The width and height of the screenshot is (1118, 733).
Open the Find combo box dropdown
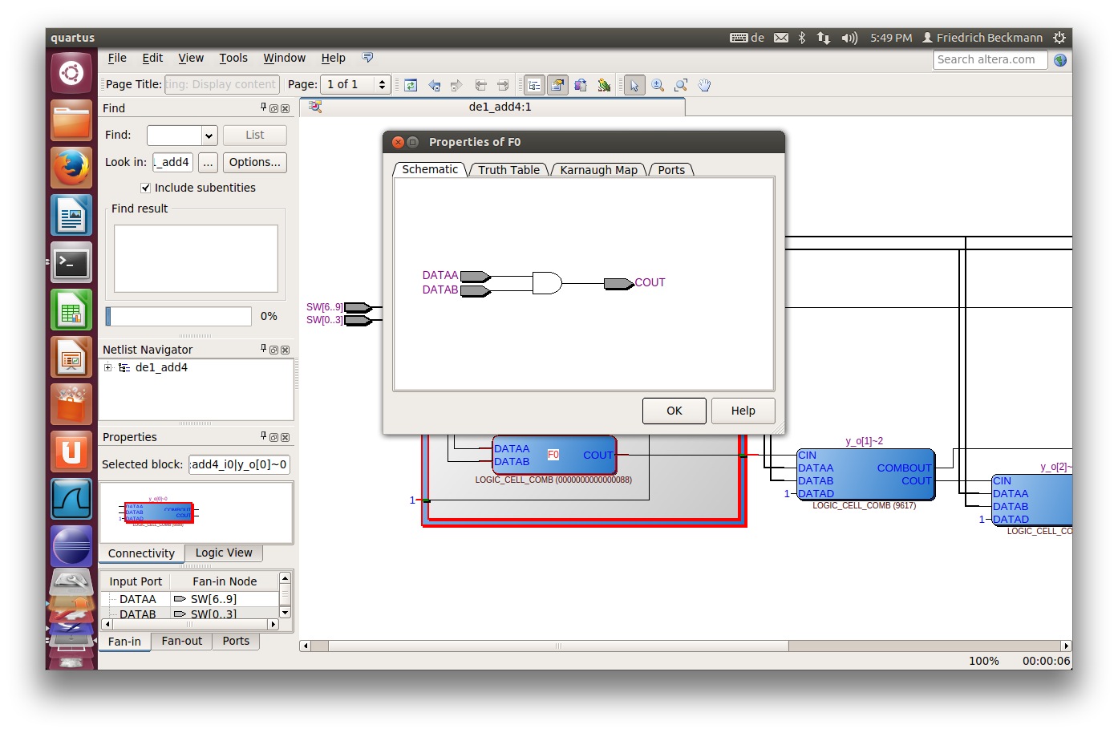tap(209, 136)
